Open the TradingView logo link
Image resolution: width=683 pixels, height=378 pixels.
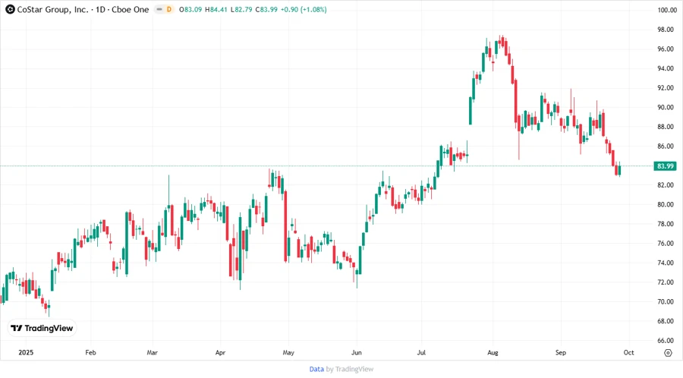tap(42, 328)
